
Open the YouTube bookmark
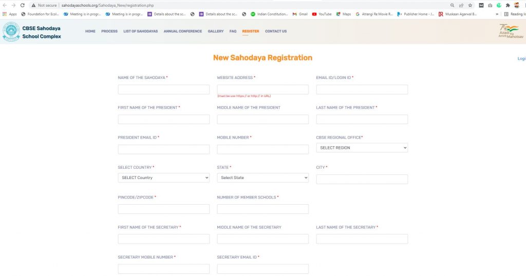tap(322, 14)
